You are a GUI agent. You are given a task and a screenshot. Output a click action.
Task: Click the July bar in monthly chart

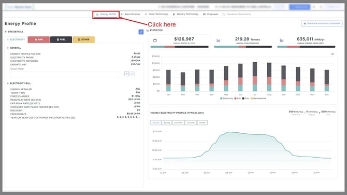point(255,77)
